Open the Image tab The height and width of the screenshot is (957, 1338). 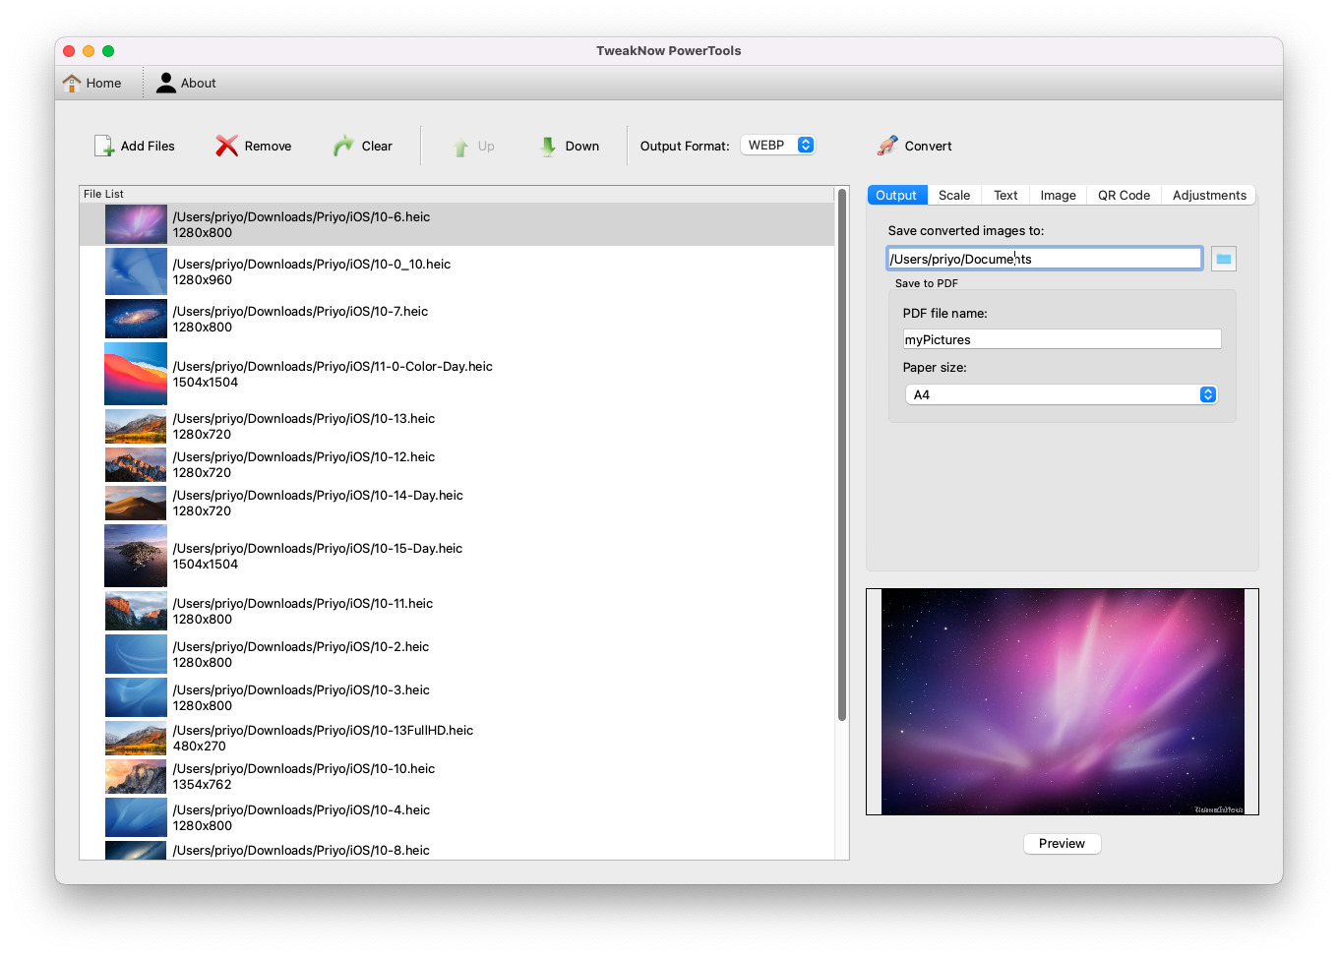click(x=1057, y=195)
